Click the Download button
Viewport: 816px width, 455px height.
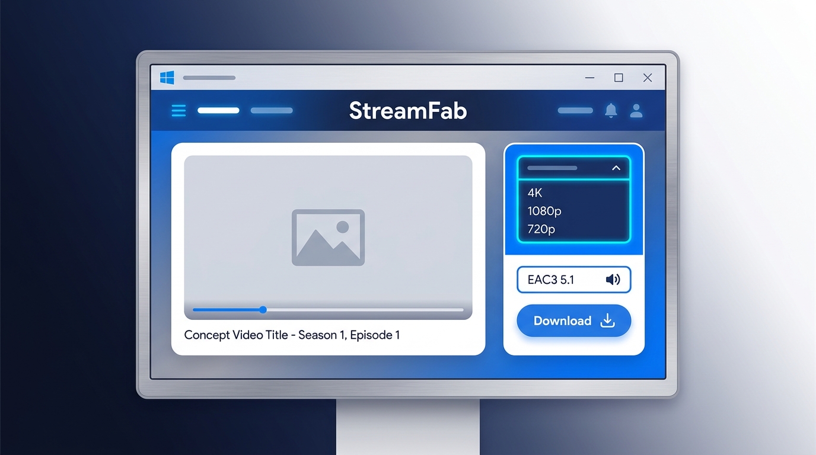(573, 321)
